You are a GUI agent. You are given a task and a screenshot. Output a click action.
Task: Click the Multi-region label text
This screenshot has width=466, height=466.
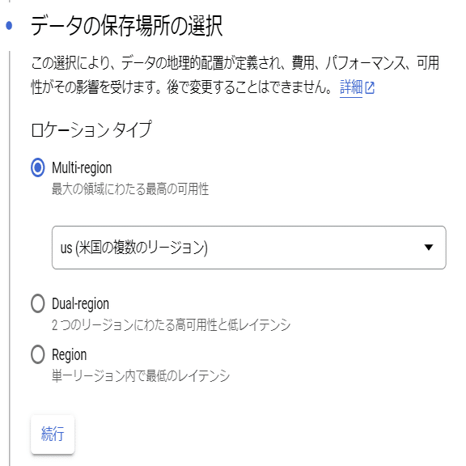(82, 167)
